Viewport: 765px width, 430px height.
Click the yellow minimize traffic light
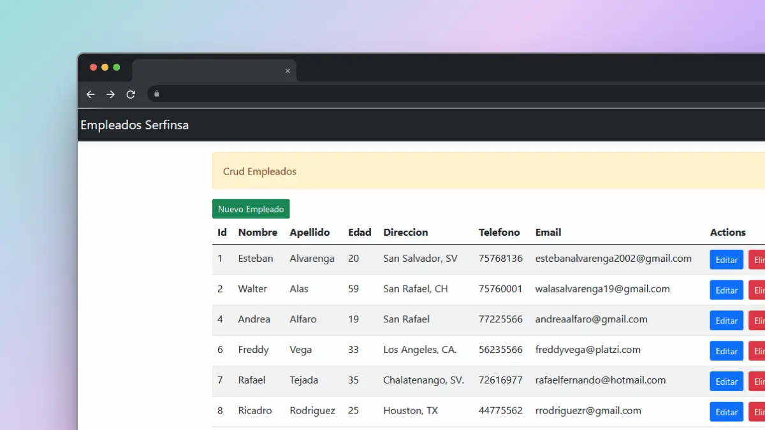pos(104,66)
